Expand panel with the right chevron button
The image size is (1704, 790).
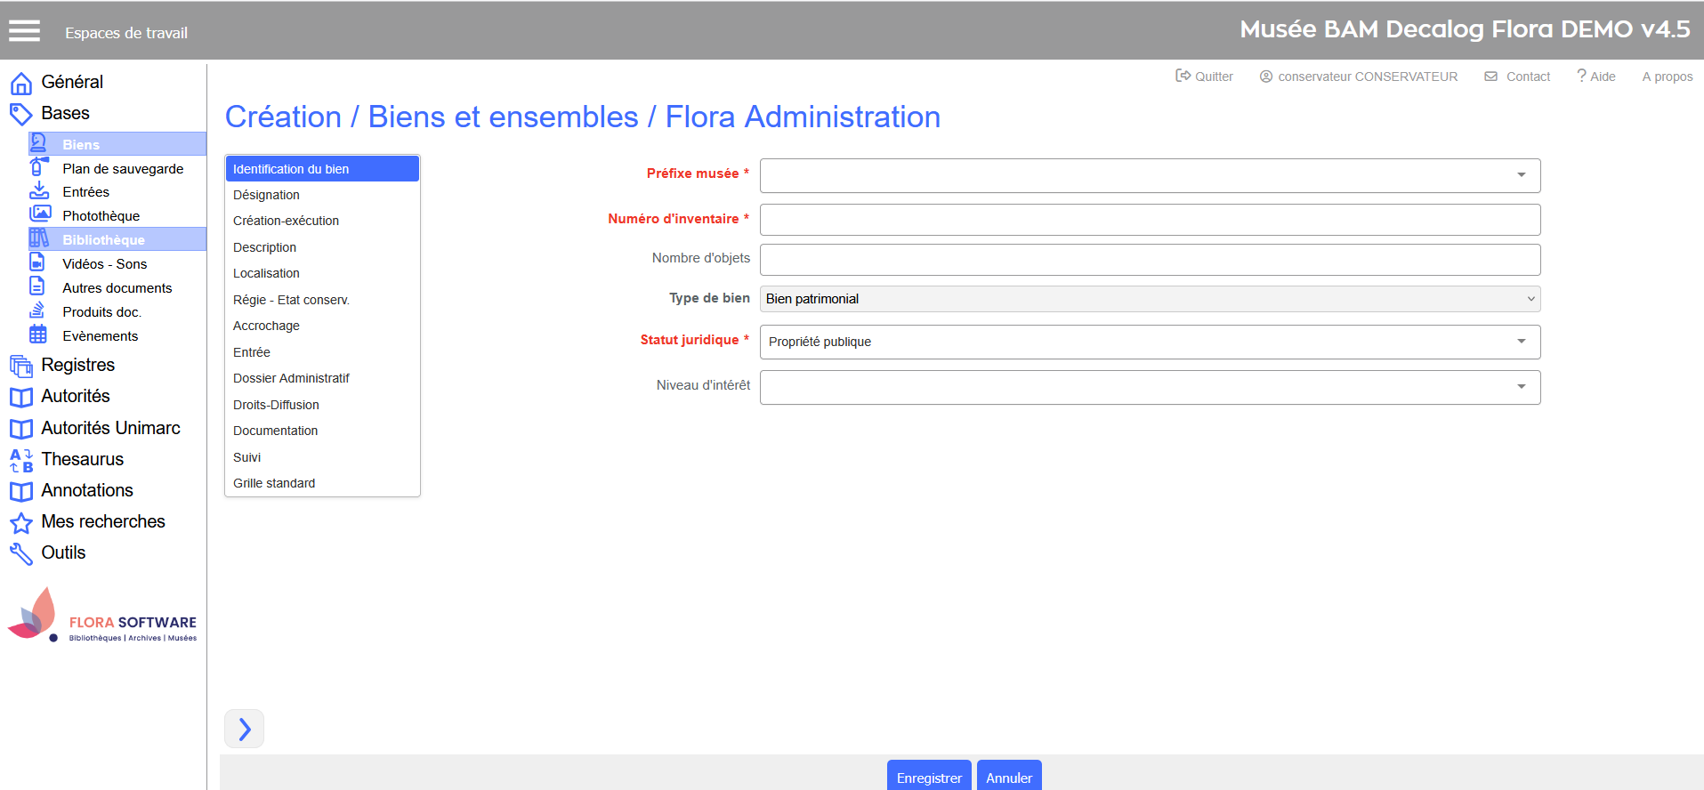(x=245, y=730)
